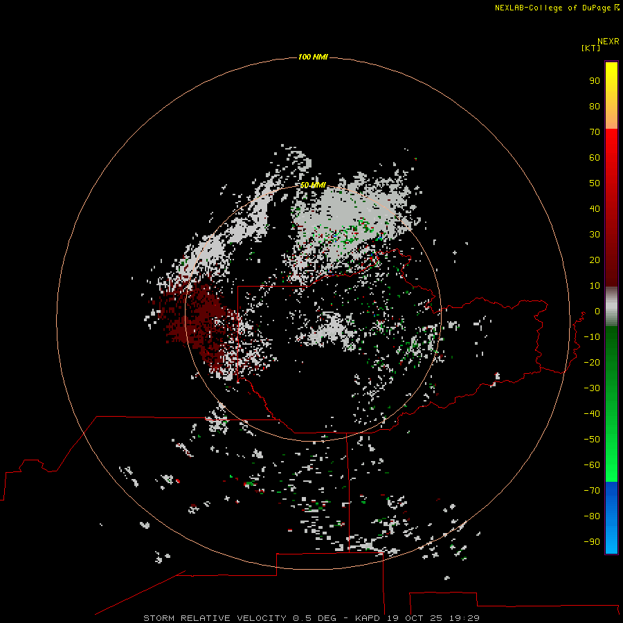
Task: Click the -70 value on the velocity scale
Action: point(592,491)
